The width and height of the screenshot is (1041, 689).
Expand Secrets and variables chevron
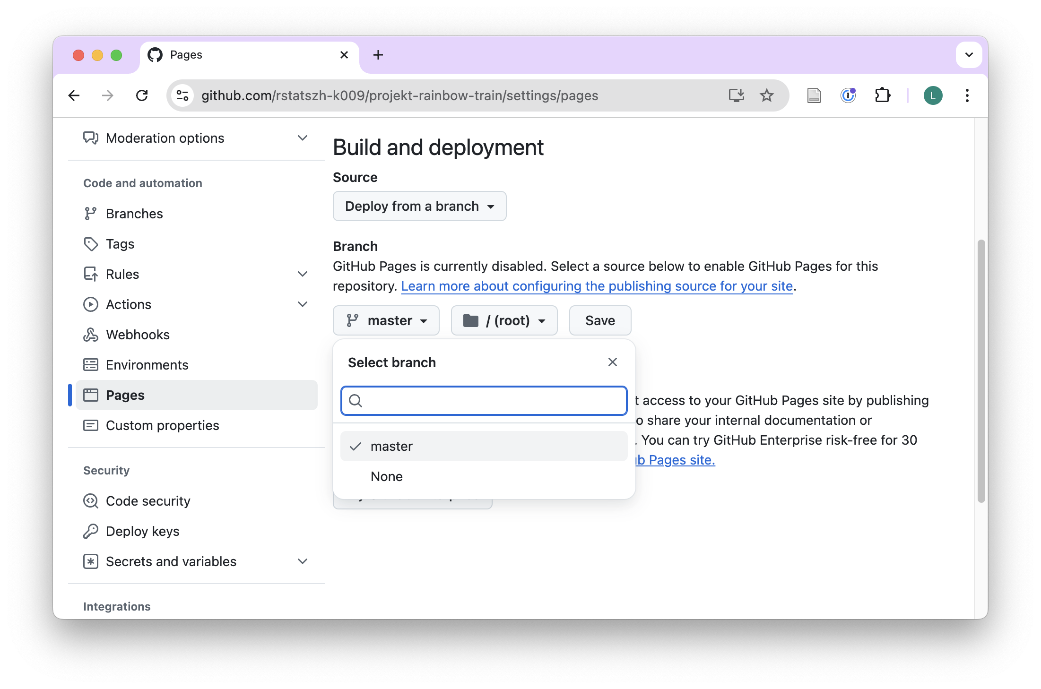pyautogui.click(x=303, y=561)
